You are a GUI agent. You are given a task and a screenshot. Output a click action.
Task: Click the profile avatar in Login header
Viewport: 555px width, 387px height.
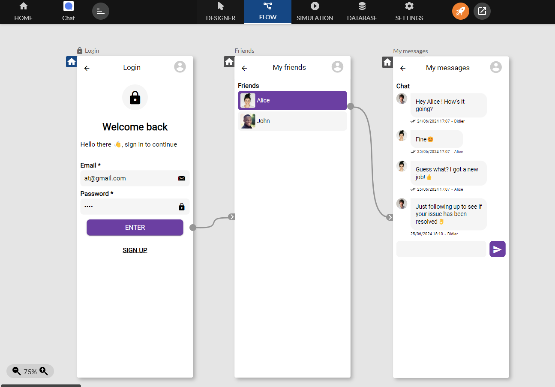(180, 67)
